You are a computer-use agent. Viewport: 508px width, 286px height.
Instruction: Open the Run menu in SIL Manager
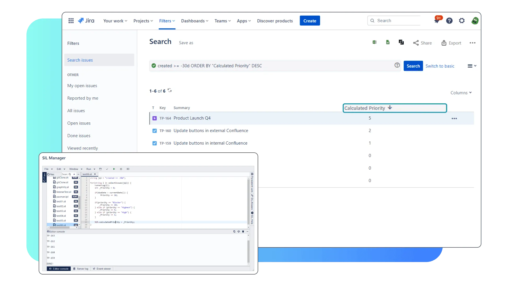[90, 169]
